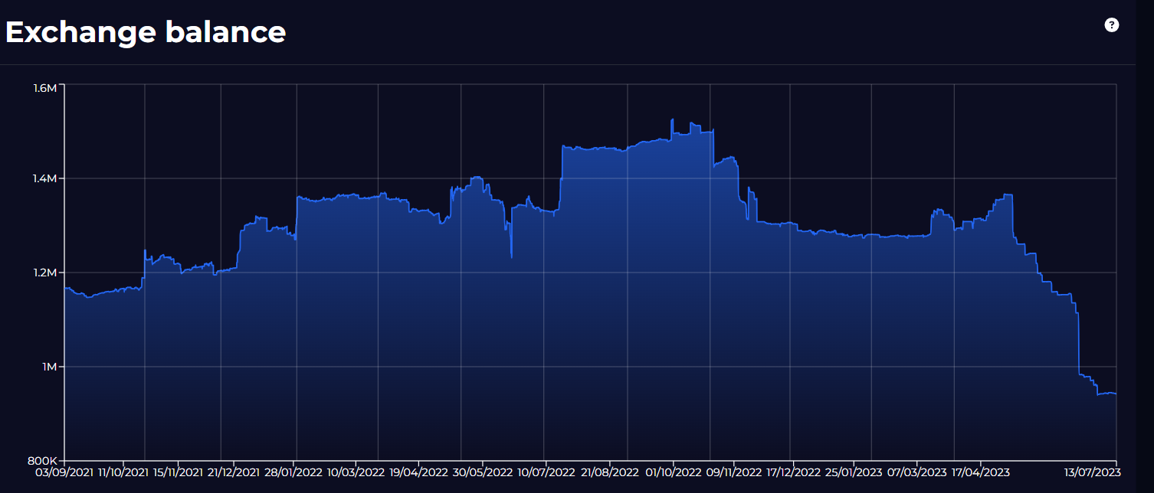Select the 07/03/2023 date label
This screenshot has height=493, width=1154.
coord(916,472)
